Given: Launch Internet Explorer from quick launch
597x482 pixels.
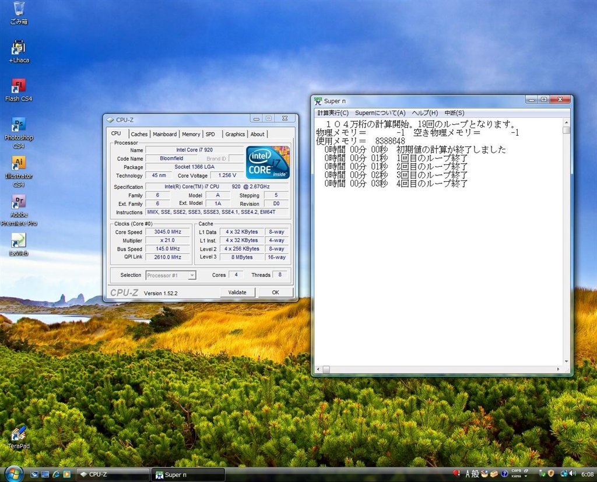Looking at the screenshot, I should (56, 474).
